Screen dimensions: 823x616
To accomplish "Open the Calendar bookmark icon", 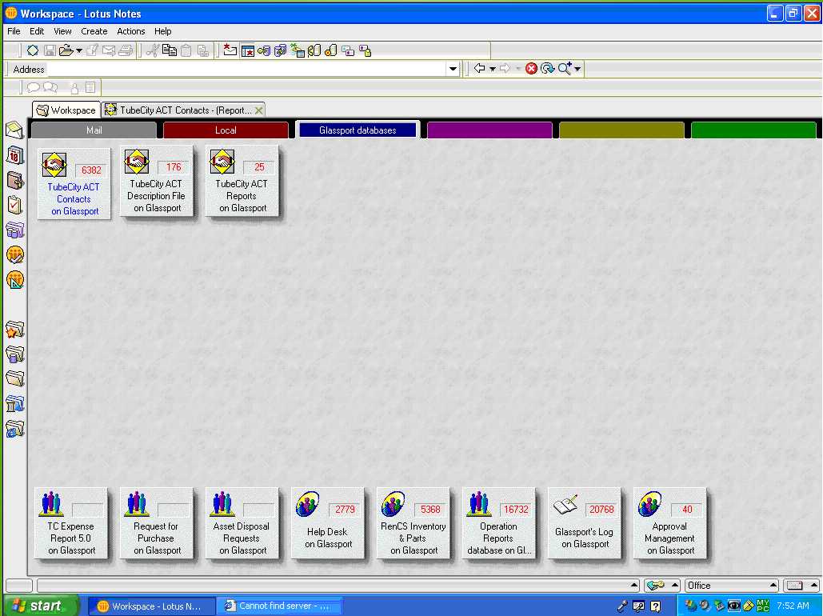I will pyautogui.click(x=14, y=155).
